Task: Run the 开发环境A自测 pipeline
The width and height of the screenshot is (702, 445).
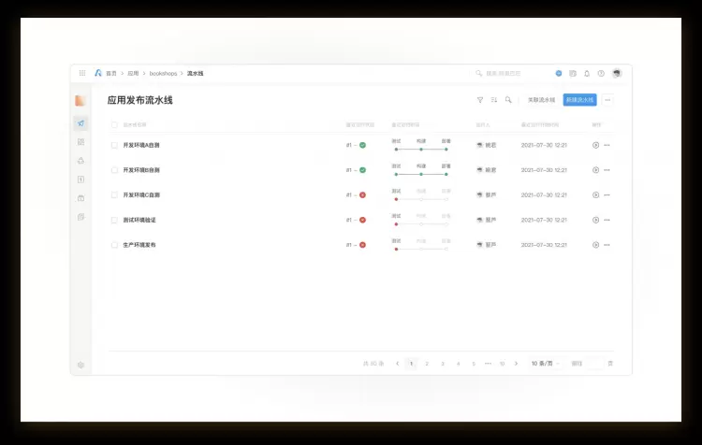Action: click(595, 145)
